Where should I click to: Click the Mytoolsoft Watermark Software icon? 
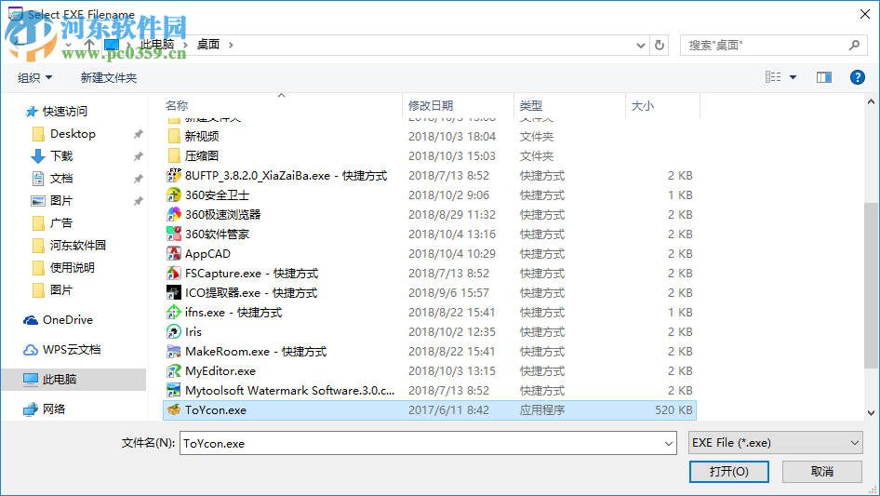coord(174,391)
